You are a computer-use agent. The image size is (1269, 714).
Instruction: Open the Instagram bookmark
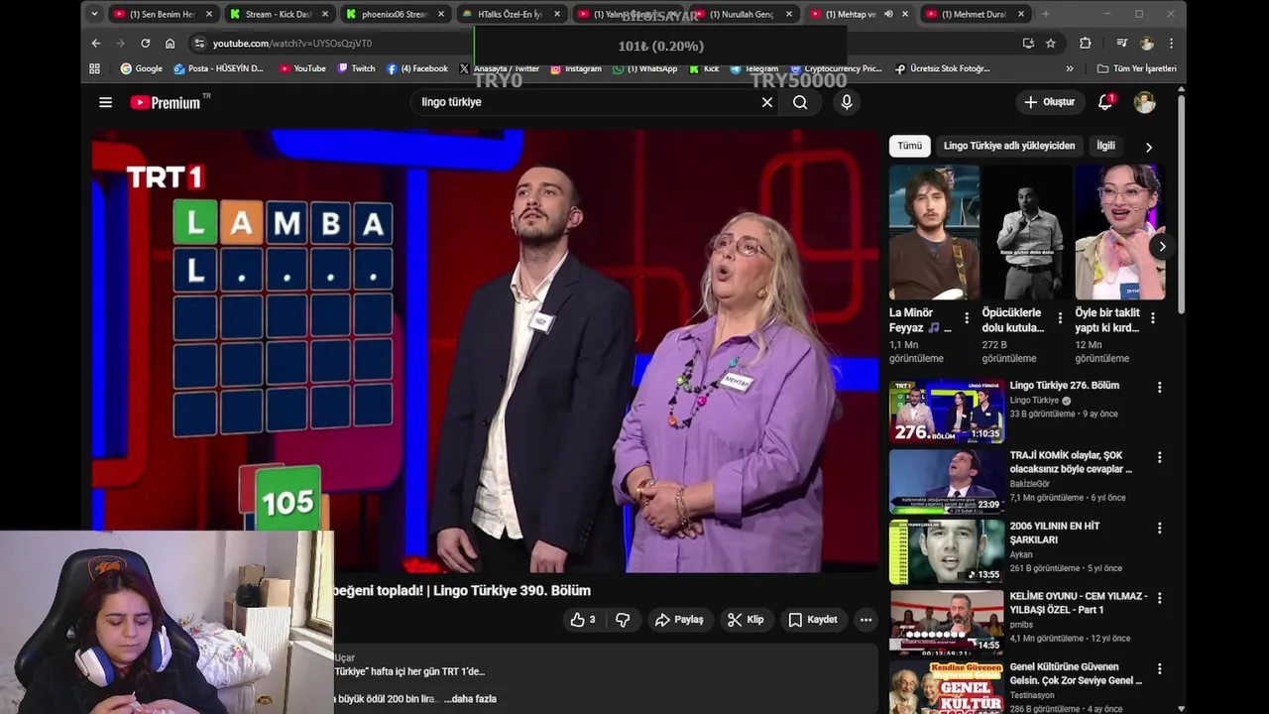point(576,68)
